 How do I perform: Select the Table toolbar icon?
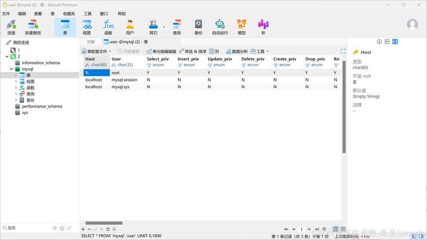(65, 27)
